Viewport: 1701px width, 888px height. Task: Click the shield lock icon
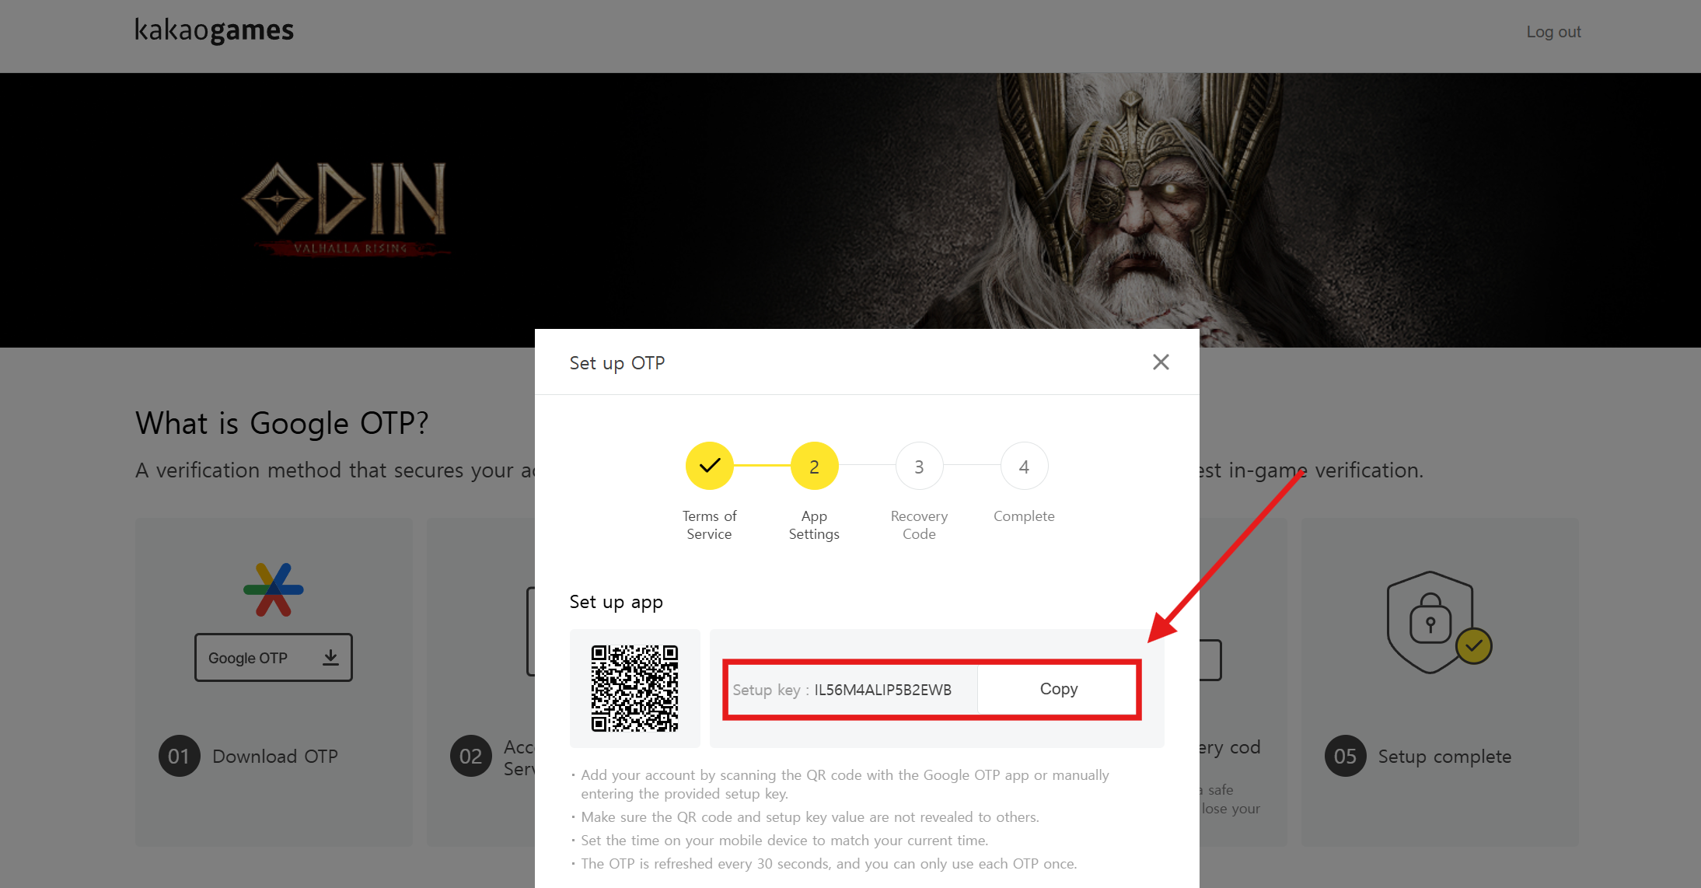click(1438, 622)
